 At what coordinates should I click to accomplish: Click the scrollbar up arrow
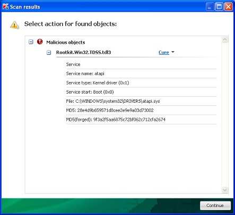pyautogui.click(x=225, y=39)
